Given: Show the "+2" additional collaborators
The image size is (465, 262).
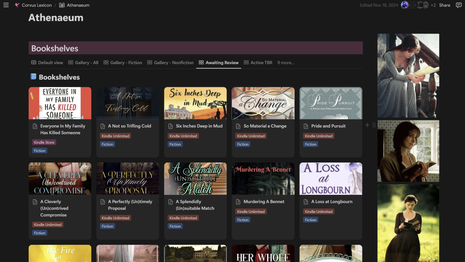Looking at the screenshot, I should pos(433,5).
